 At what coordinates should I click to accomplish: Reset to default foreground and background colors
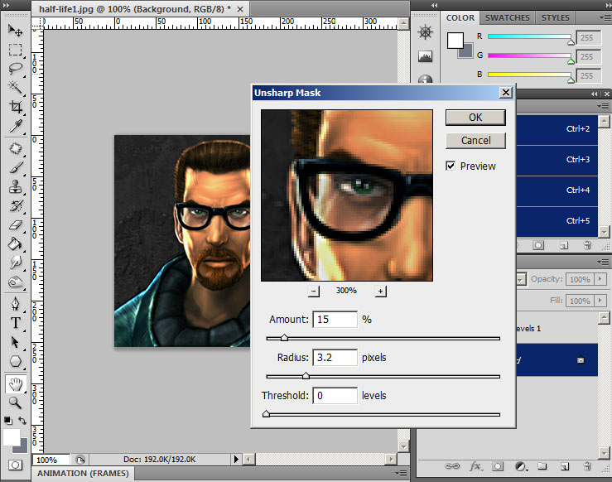pyautogui.click(x=7, y=421)
